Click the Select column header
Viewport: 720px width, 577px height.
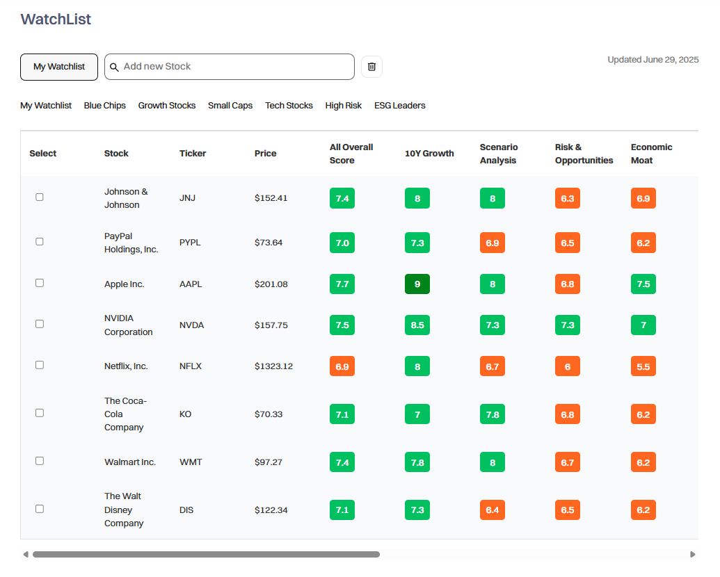pos(42,154)
